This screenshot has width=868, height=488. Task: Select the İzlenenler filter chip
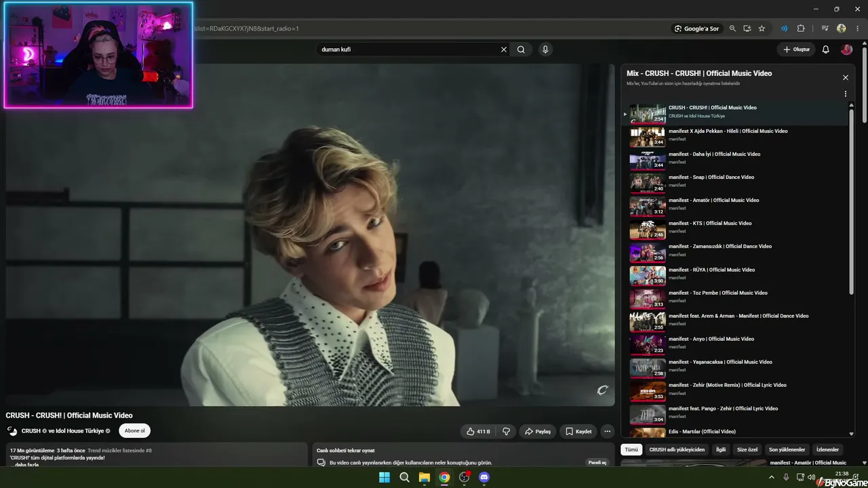point(827,449)
